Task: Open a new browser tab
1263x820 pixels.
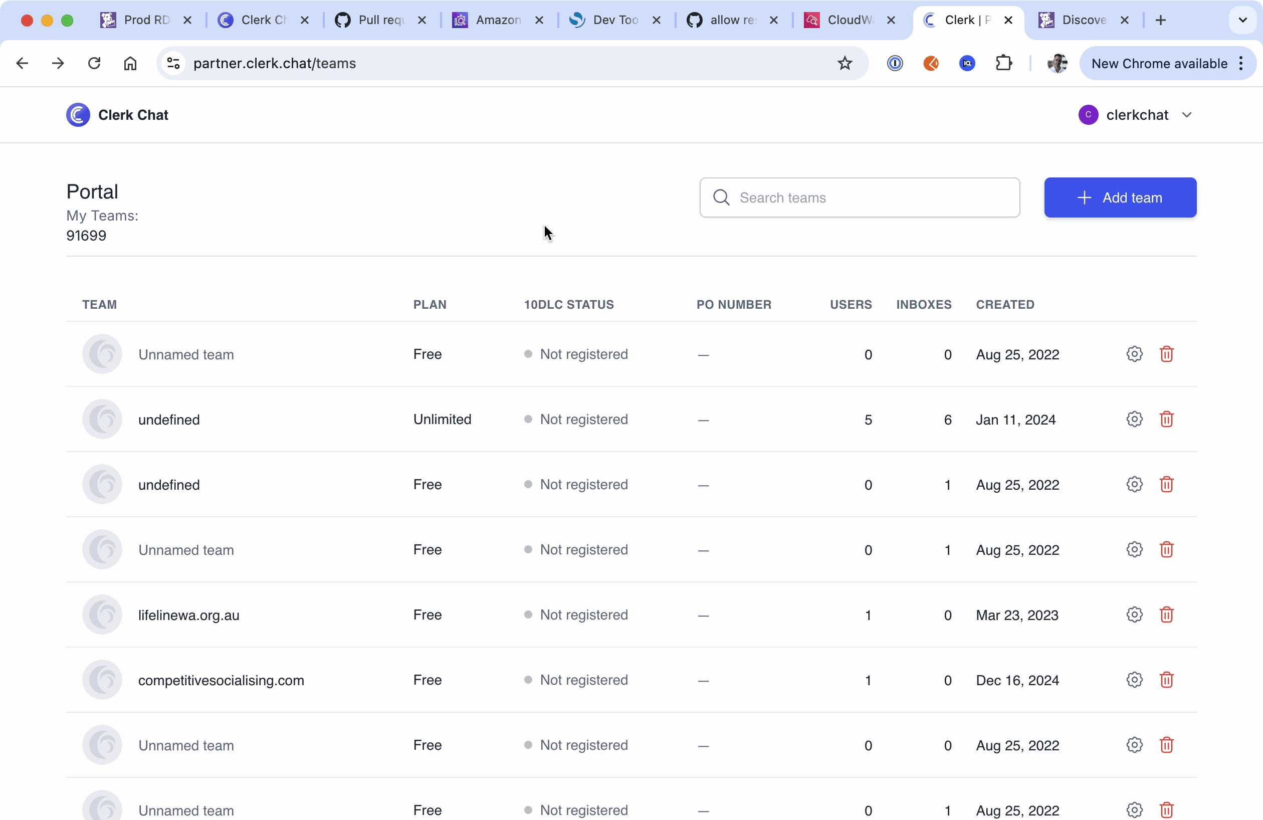Action: coord(1161,20)
